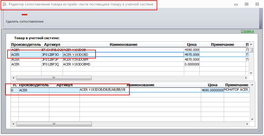The width and height of the screenshot is (264, 136).
Task: Click the app icon in the title bar
Action: [x=4, y=4]
